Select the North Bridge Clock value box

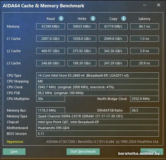pyautogui.click(x=145, y=99)
